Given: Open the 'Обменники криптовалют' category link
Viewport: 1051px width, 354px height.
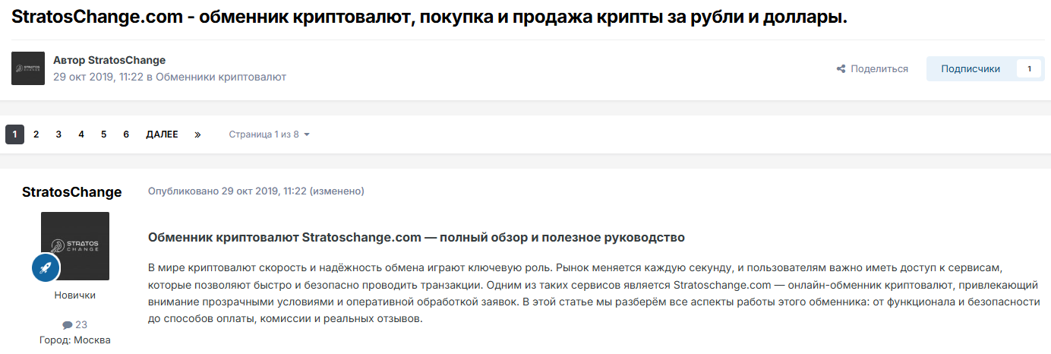Looking at the screenshot, I should 221,77.
